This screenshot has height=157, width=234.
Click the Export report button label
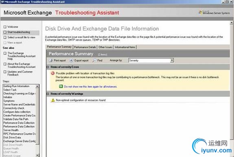[x=81, y=60]
